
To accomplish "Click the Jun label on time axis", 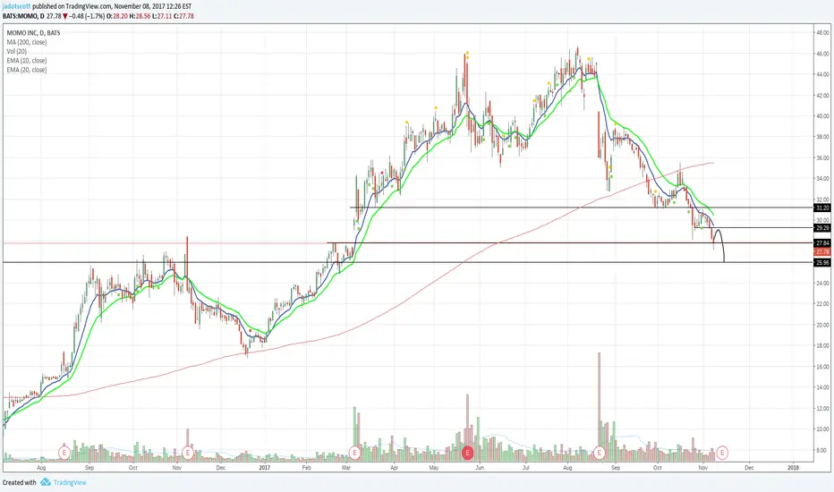I will [x=480, y=468].
